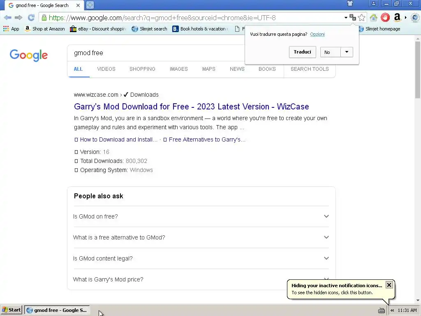Switch to the MAPS tab
The height and width of the screenshot is (316, 421).
coord(208,69)
